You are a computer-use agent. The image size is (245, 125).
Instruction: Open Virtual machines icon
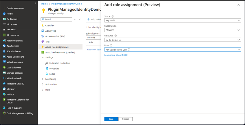coord(4,62)
